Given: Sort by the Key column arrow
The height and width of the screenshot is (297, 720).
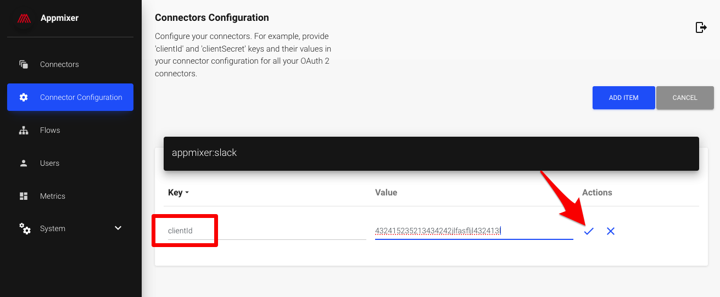Looking at the screenshot, I should click(x=187, y=193).
